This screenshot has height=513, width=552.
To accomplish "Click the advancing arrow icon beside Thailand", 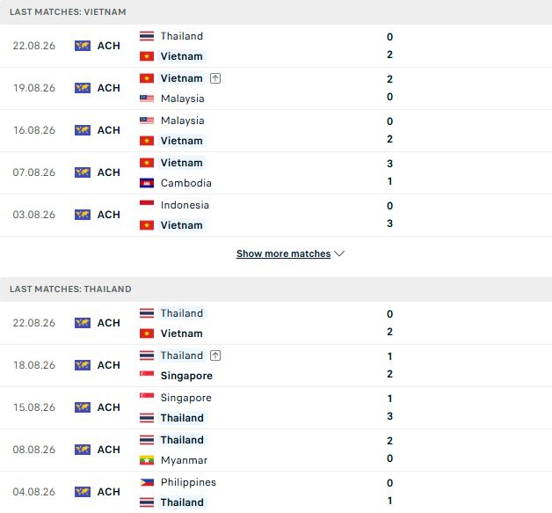I will click(x=215, y=355).
